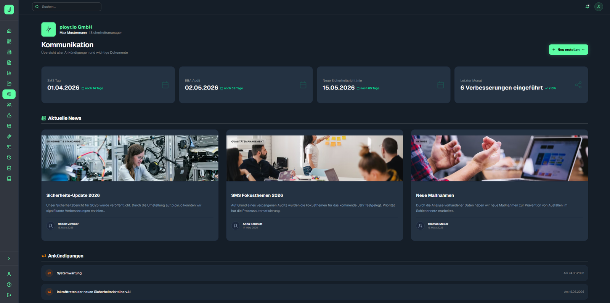Click the users group sidebar icon
This screenshot has width=610, height=303.
pos(9,105)
